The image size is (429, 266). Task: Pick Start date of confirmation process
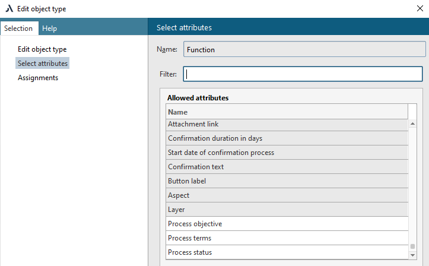click(x=287, y=153)
